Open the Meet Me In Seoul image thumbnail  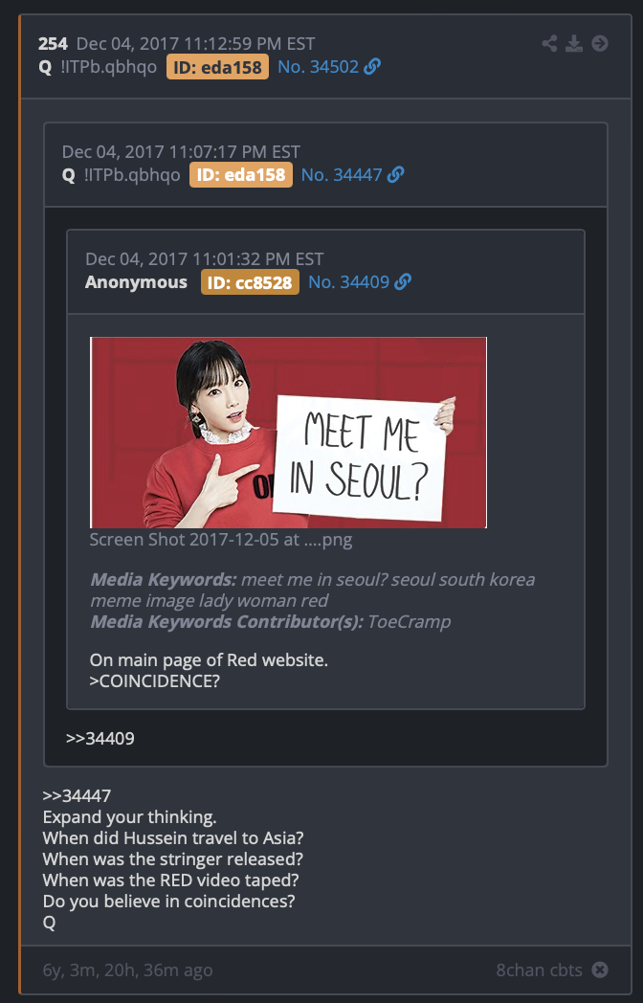pos(289,433)
